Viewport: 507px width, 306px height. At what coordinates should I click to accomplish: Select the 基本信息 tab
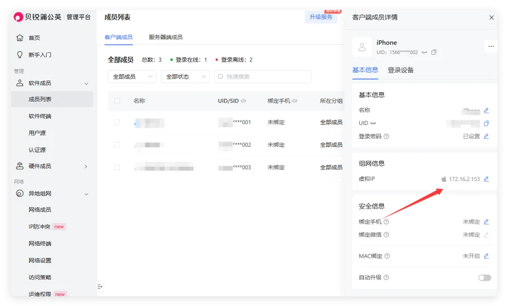point(365,70)
